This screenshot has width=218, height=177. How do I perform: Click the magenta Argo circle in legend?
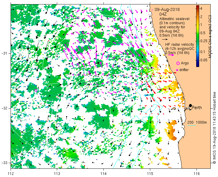(178, 63)
